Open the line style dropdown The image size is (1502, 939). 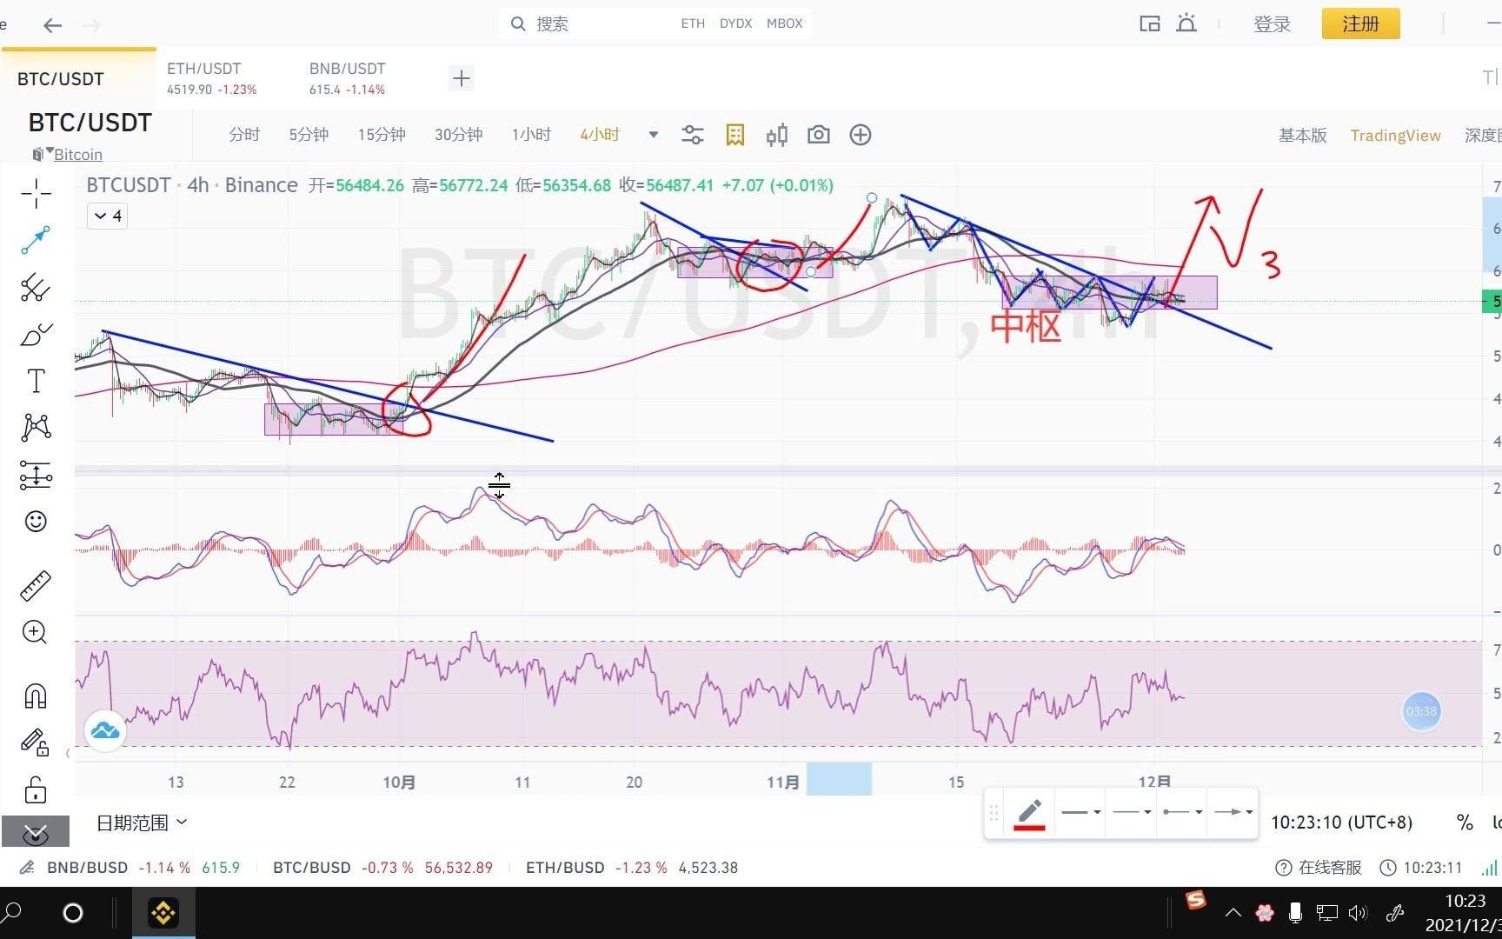(1131, 812)
